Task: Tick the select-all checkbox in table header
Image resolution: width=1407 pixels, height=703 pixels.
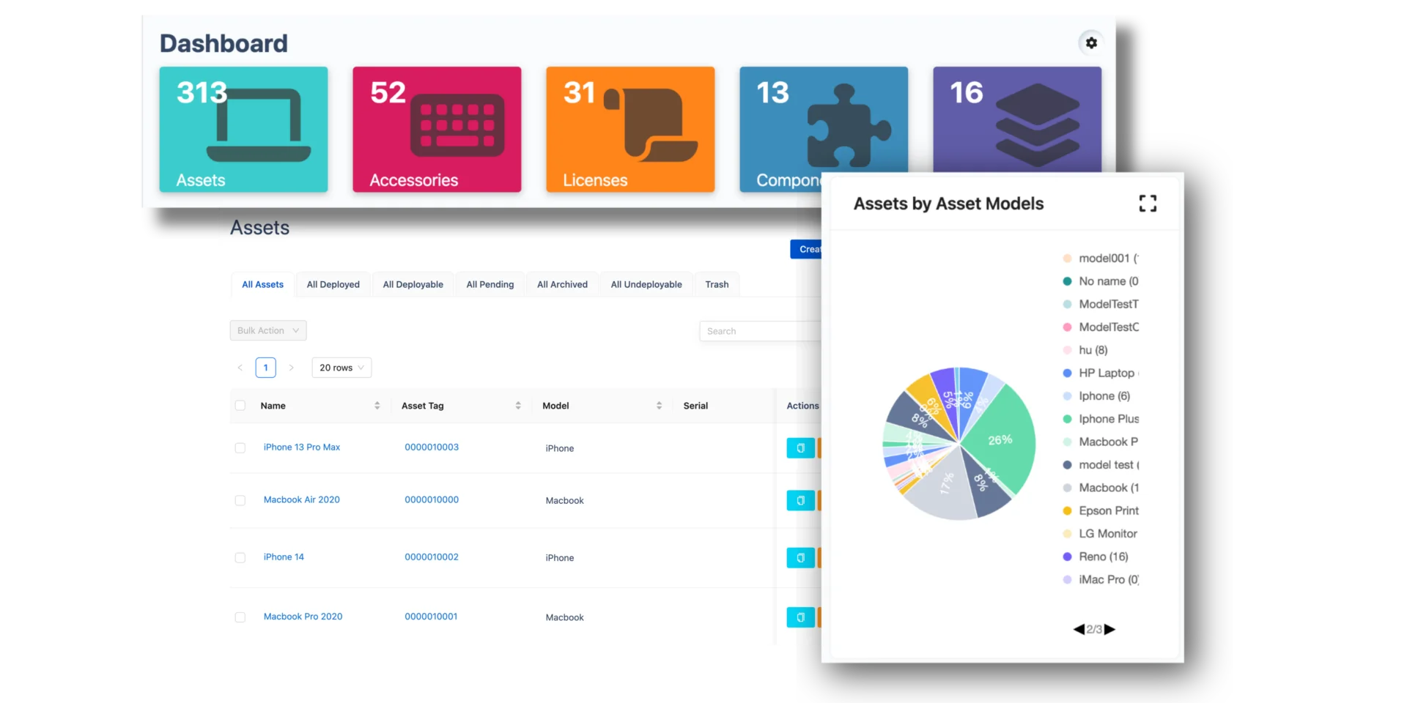Action: [240, 406]
